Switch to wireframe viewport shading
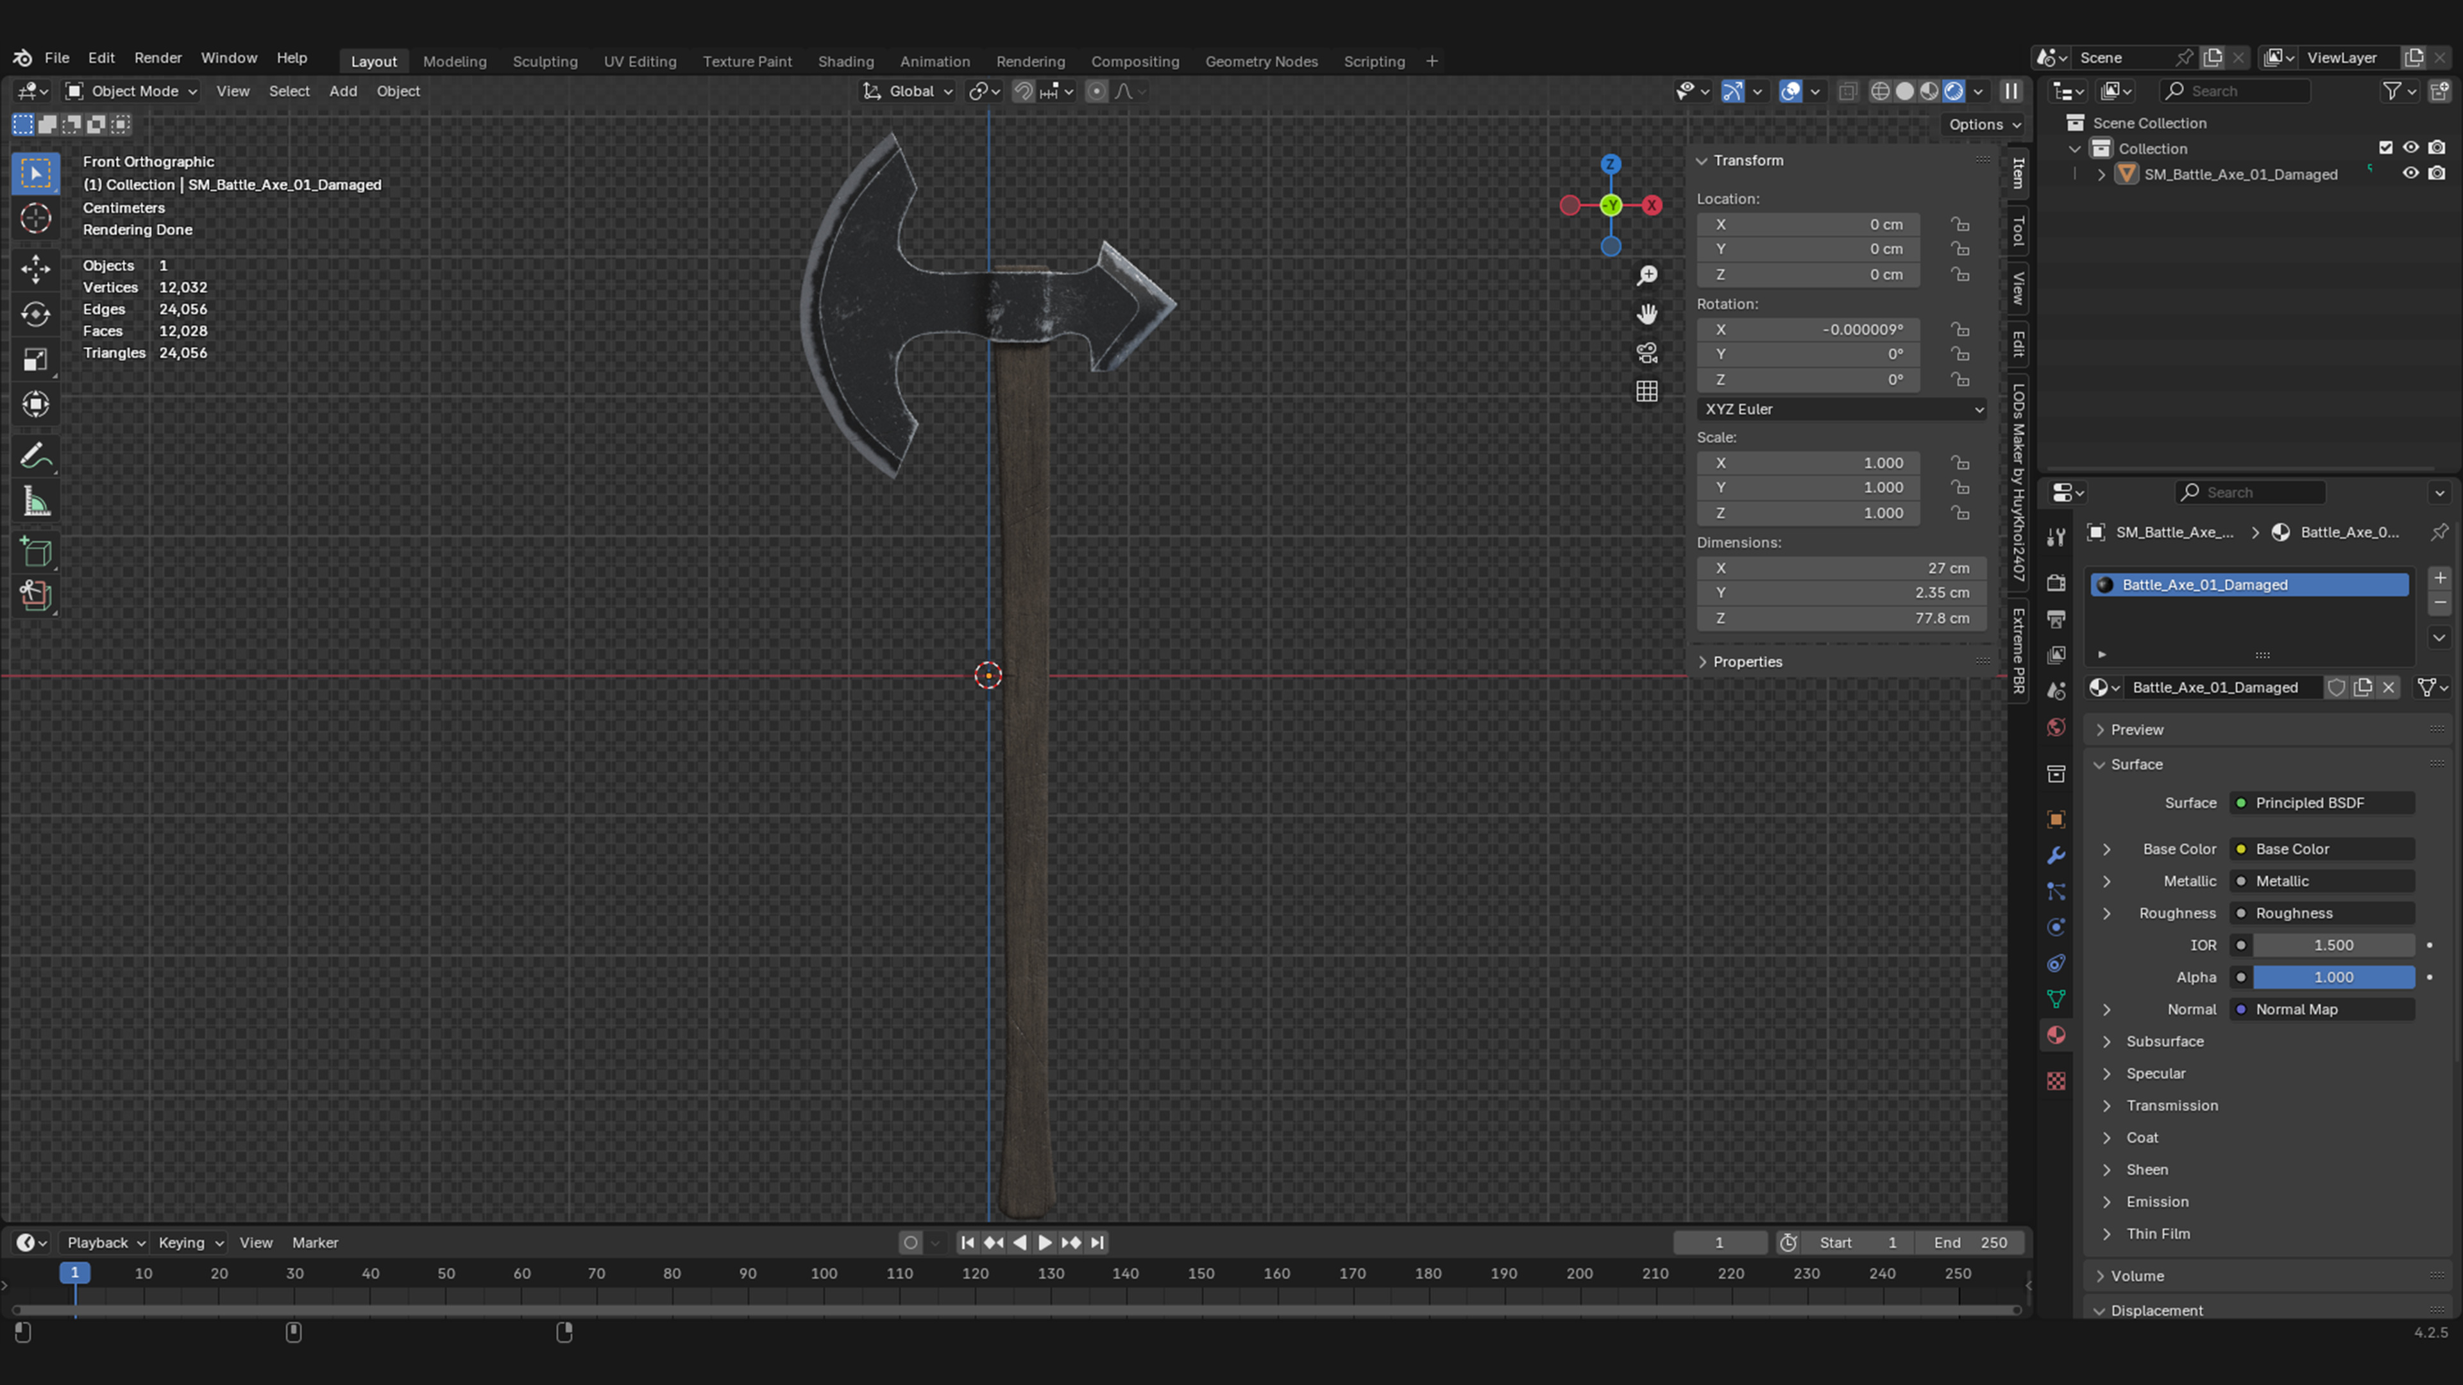 (x=1880, y=91)
